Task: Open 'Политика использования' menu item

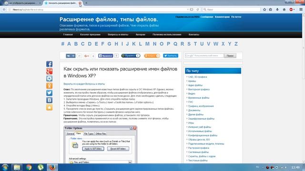Action: (167, 35)
